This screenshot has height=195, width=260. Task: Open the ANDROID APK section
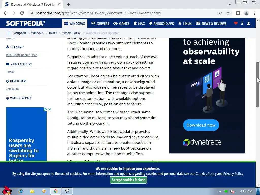tap(161, 24)
